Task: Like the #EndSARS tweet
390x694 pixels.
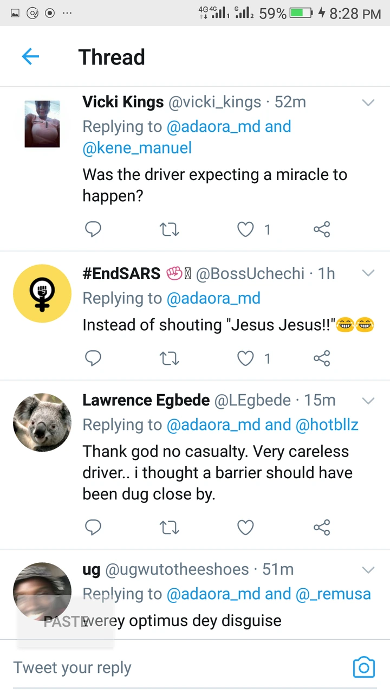Action: [x=246, y=358]
